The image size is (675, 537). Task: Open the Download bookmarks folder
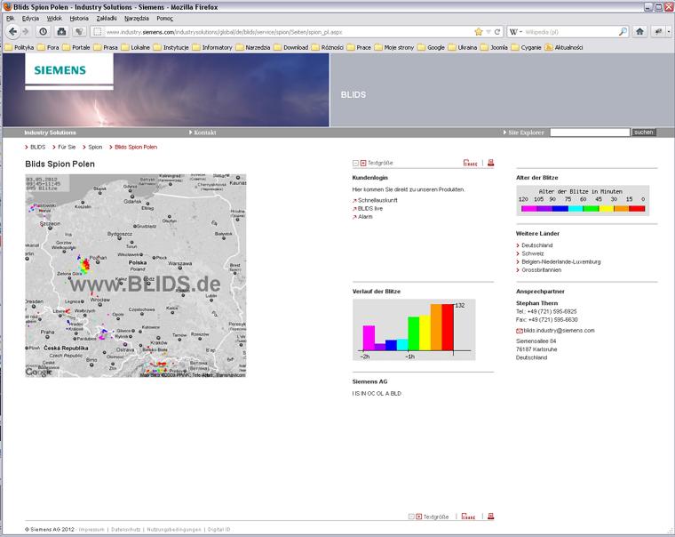tap(291, 47)
